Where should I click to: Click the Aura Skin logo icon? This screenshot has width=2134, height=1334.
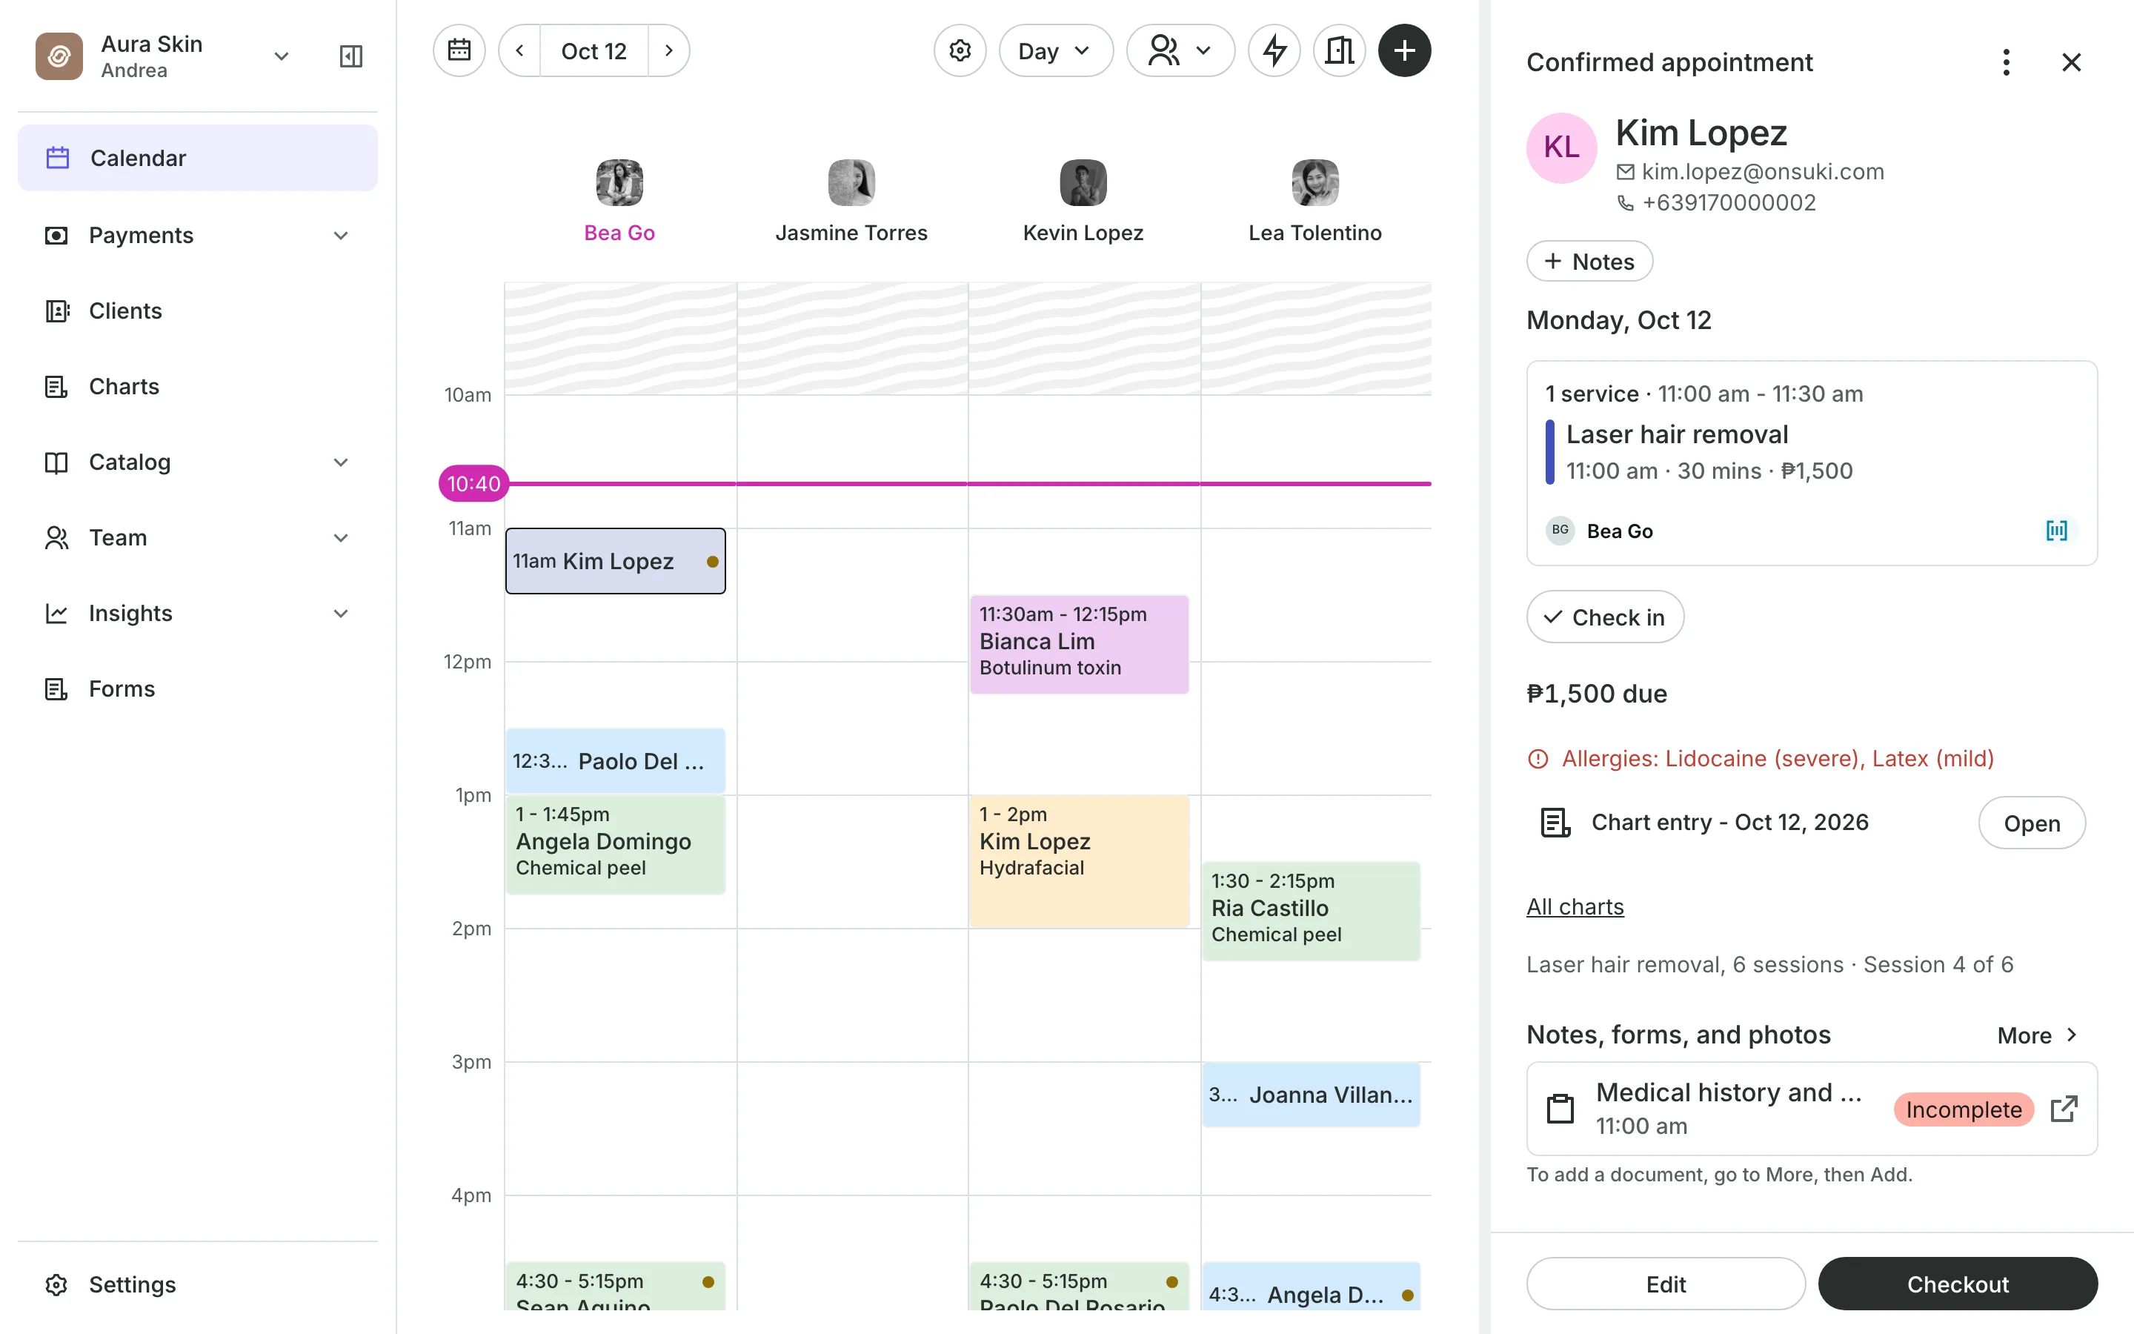59,56
